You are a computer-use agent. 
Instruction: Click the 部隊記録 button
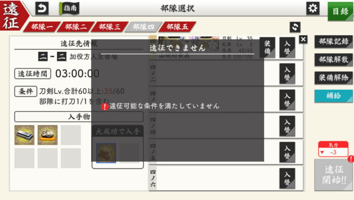[333, 42]
